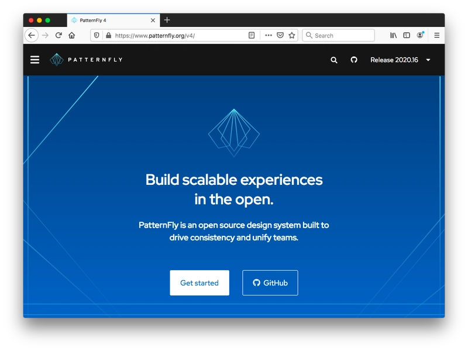
Task: Toggle PatternFly site navigation hamburger
Action: click(x=35, y=60)
